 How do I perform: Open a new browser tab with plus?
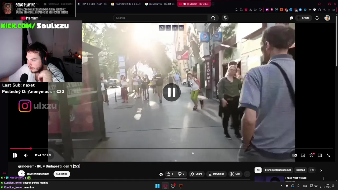click(213, 4)
